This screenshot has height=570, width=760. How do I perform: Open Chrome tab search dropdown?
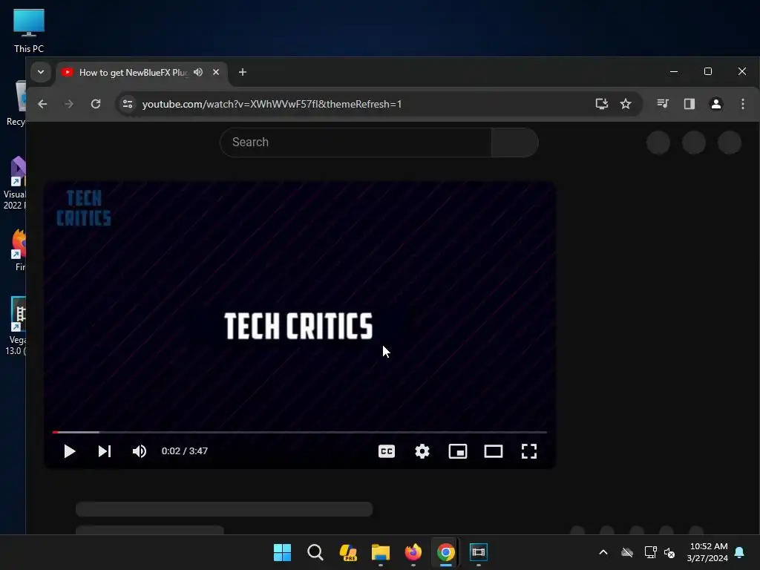pos(41,72)
